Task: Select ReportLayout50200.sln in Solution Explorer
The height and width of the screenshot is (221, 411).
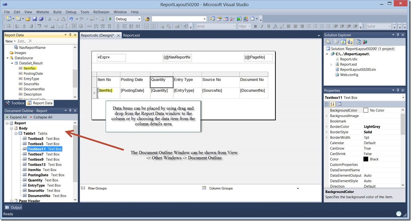Action: 358,69
